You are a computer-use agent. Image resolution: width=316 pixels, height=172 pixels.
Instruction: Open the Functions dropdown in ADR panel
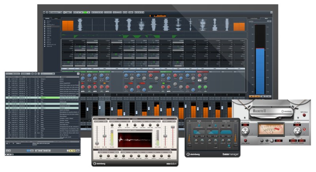pyautogui.click(x=25, y=74)
